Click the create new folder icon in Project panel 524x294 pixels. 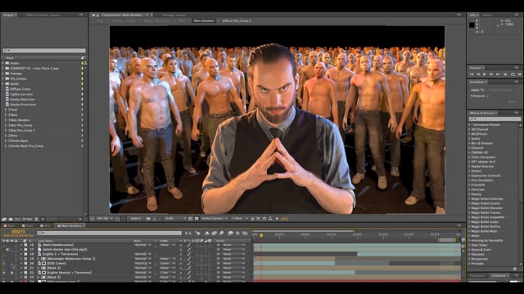click(11, 219)
